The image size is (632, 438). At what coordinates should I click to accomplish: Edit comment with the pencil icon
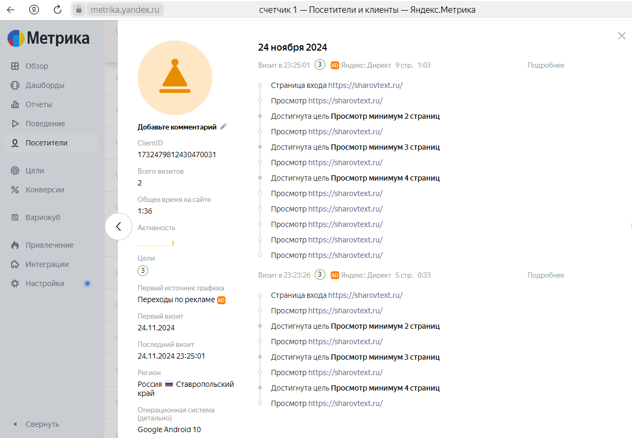pos(223,127)
